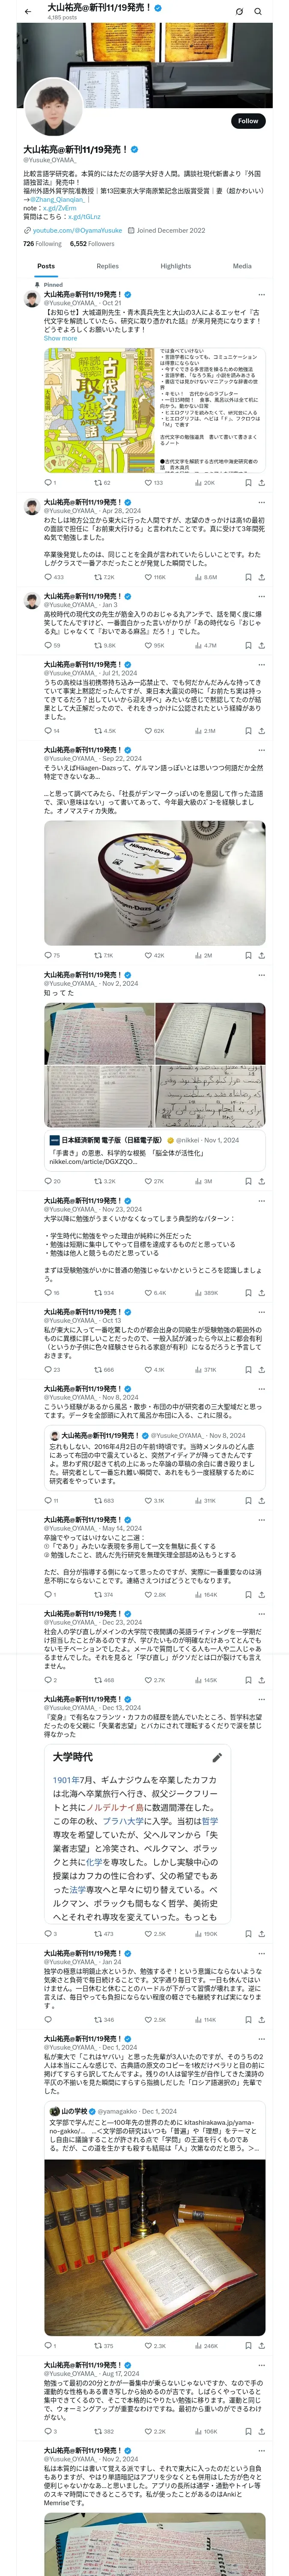Switch to the Replies tab
Image resolution: width=289 pixels, height=2576 pixels.
pyautogui.click(x=107, y=266)
